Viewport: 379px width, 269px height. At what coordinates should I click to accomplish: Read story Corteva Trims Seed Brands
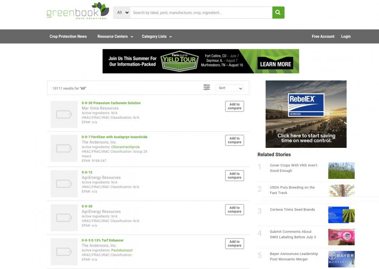(x=292, y=210)
